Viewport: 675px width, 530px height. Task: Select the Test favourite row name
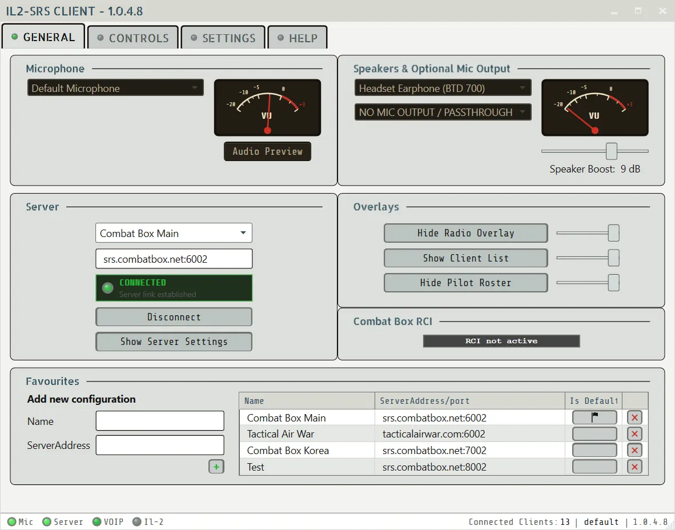(256, 467)
